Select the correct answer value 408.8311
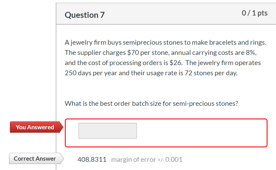This screenshot has height=170, width=276. [92, 159]
